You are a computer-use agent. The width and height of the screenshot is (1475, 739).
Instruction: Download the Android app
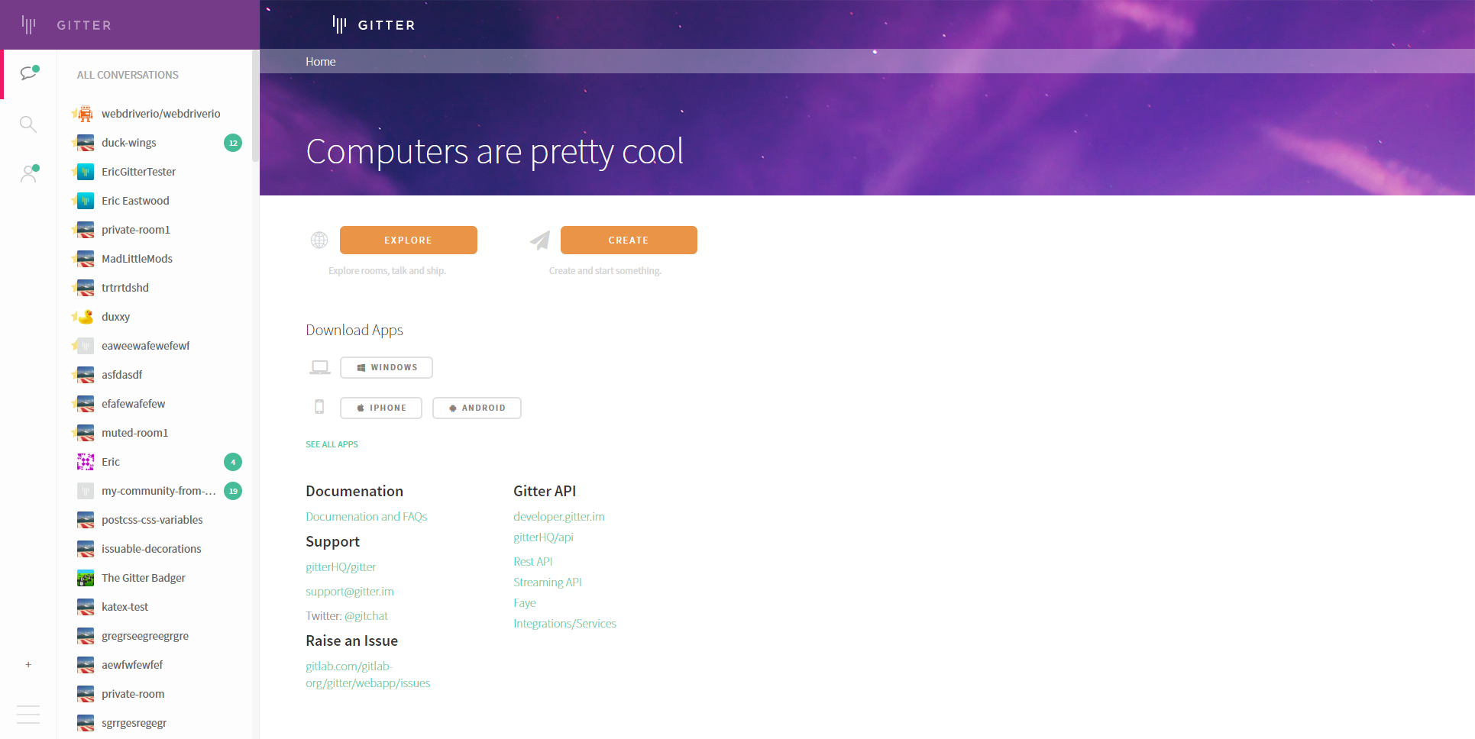[x=477, y=408]
